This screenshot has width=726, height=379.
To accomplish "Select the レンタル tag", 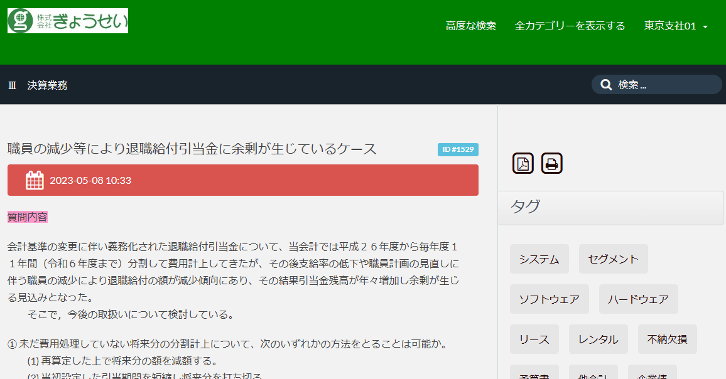I will tap(598, 339).
